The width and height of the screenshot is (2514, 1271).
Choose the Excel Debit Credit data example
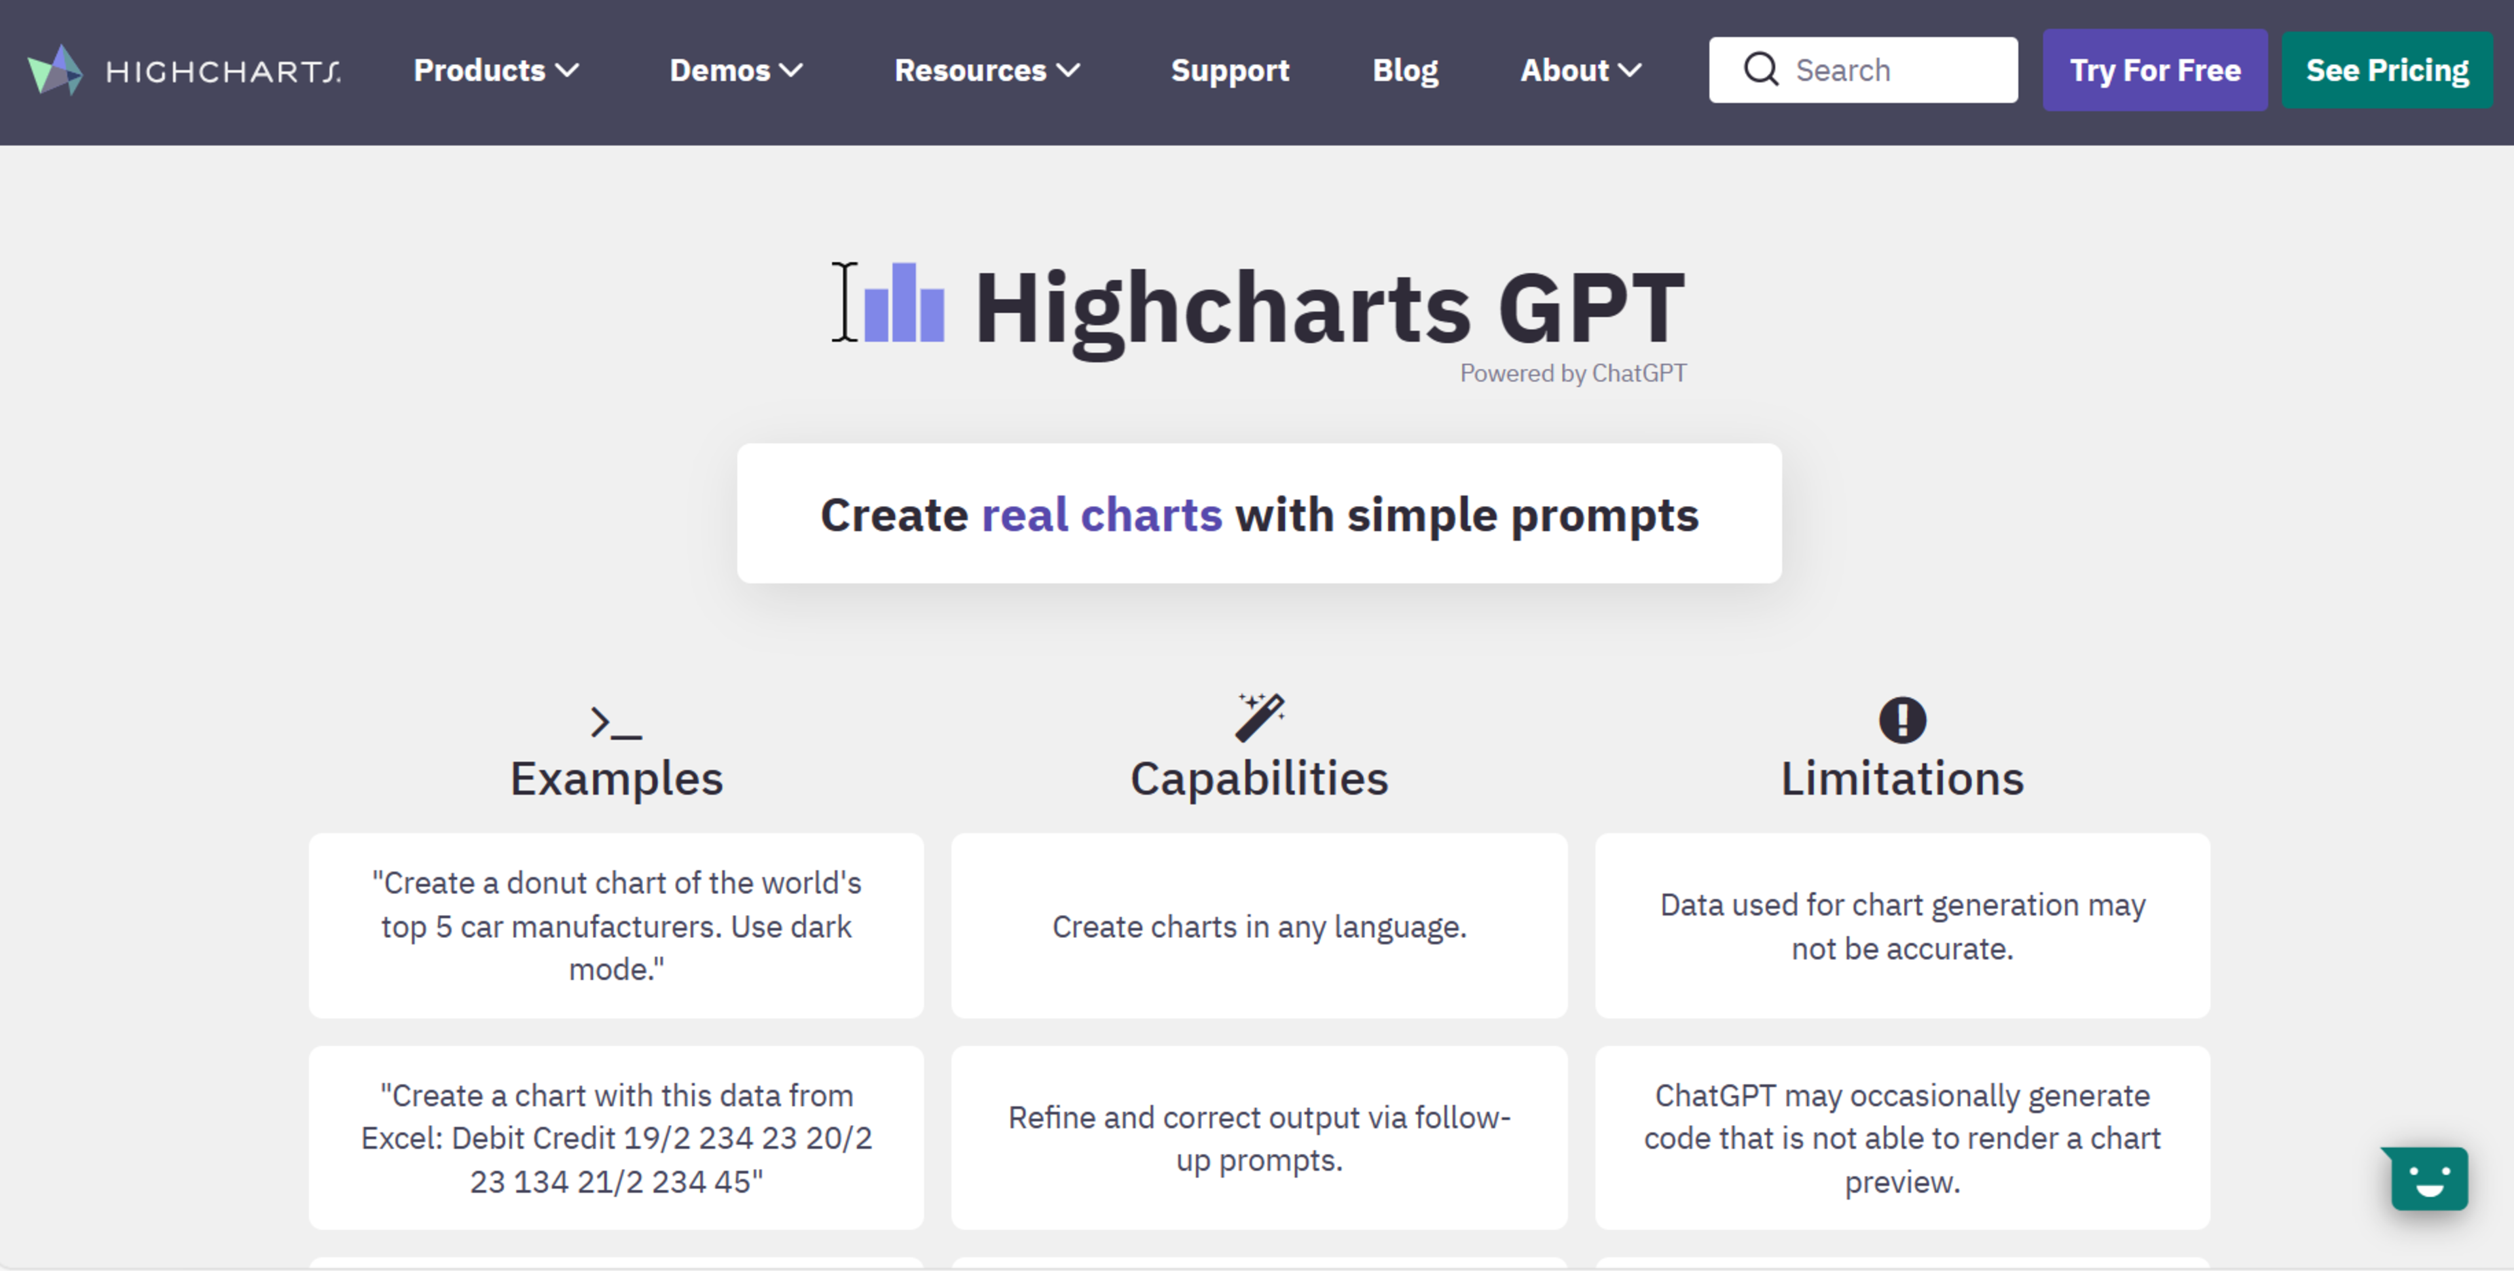(616, 1137)
